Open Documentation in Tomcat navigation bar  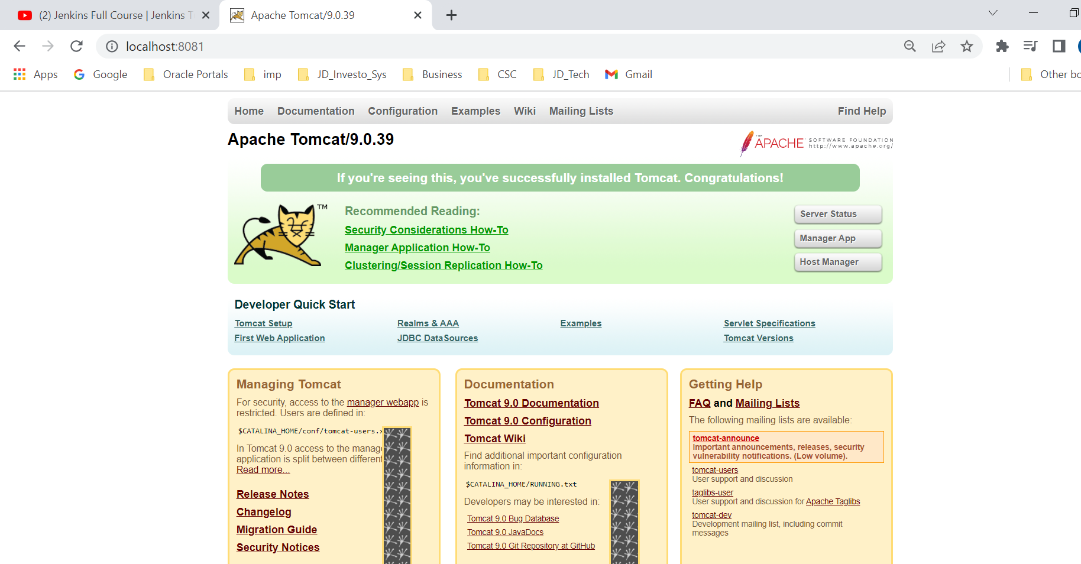pyautogui.click(x=316, y=111)
